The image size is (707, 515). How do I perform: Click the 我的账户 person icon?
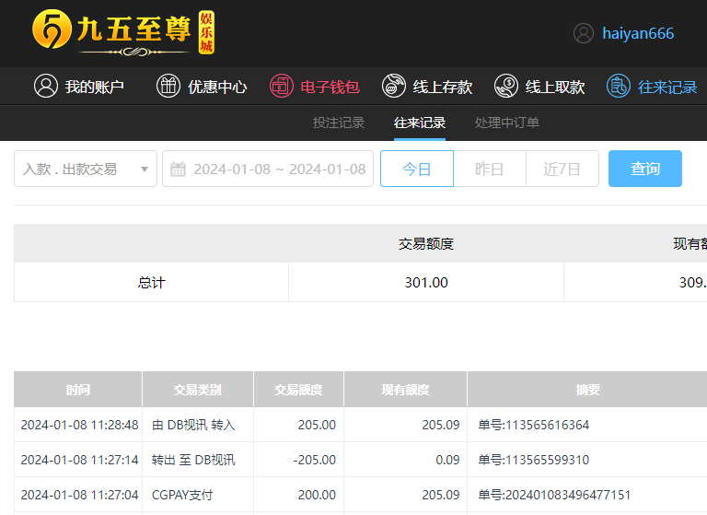[46, 86]
